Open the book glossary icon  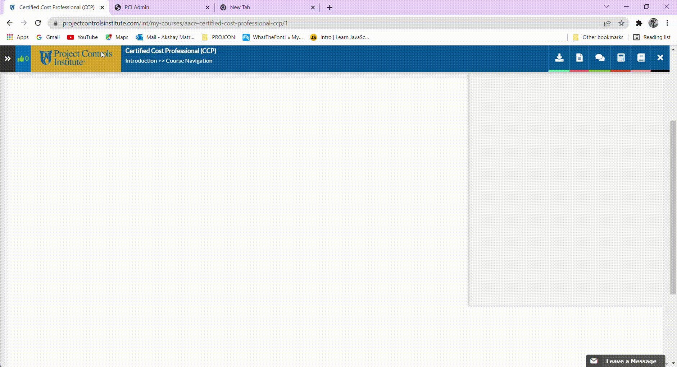click(641, 58)
